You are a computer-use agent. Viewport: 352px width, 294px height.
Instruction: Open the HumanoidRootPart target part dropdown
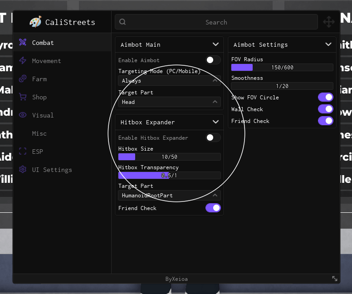[x=169, y=196]
